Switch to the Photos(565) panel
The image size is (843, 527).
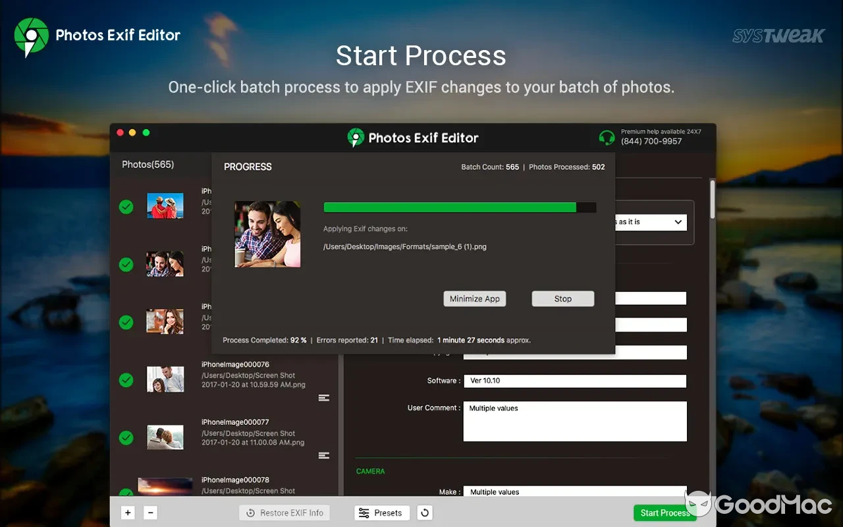click(x=148, y=164)
